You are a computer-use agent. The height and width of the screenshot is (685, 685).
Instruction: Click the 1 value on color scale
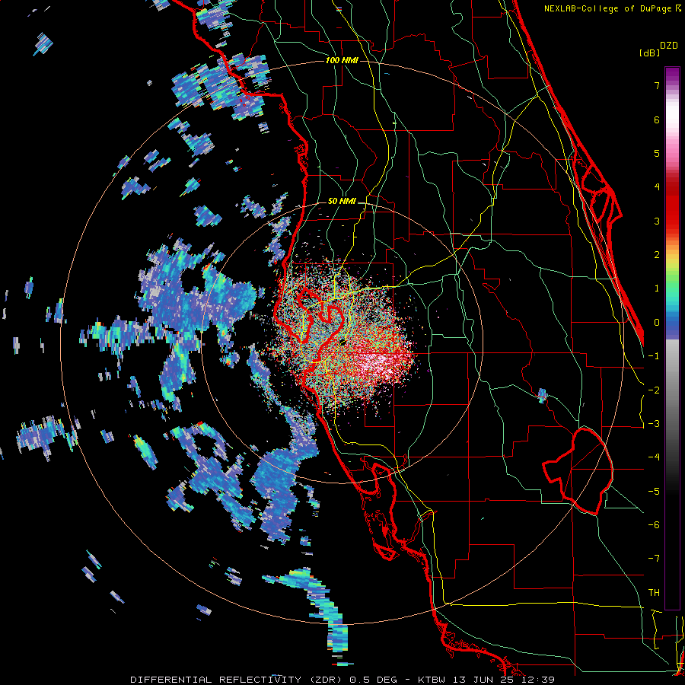coord(657,288)
